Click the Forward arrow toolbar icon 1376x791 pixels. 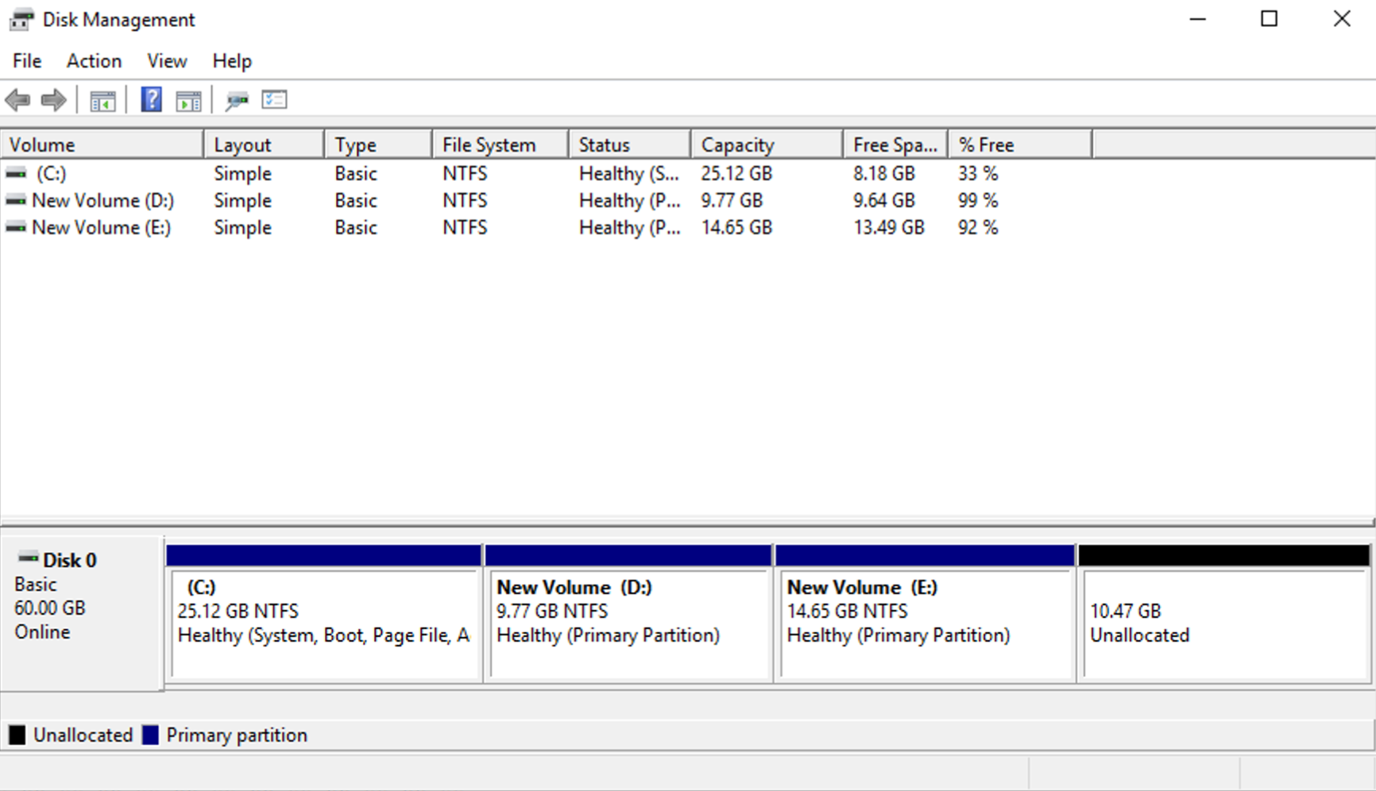(53, 100)
